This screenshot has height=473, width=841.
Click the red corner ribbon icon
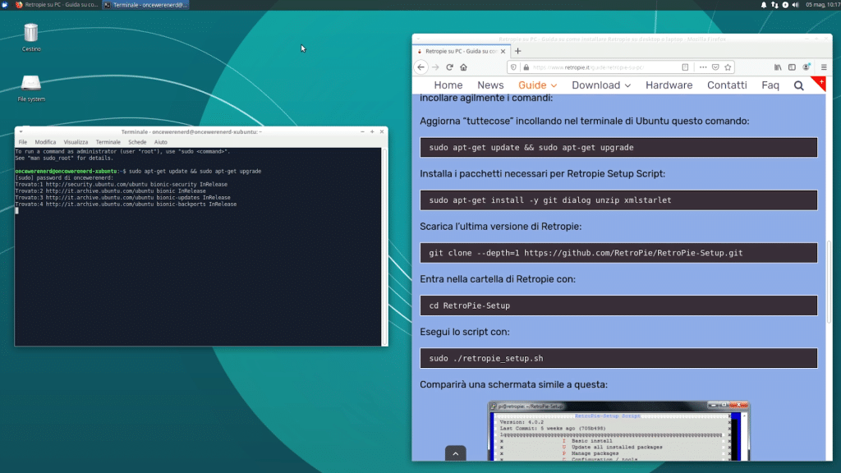819,83
